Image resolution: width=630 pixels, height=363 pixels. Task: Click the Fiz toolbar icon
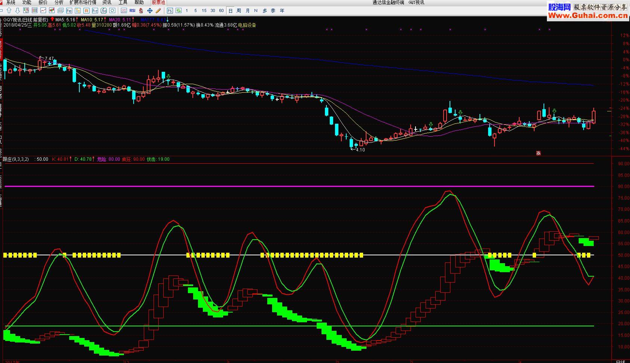click(95, 10)
